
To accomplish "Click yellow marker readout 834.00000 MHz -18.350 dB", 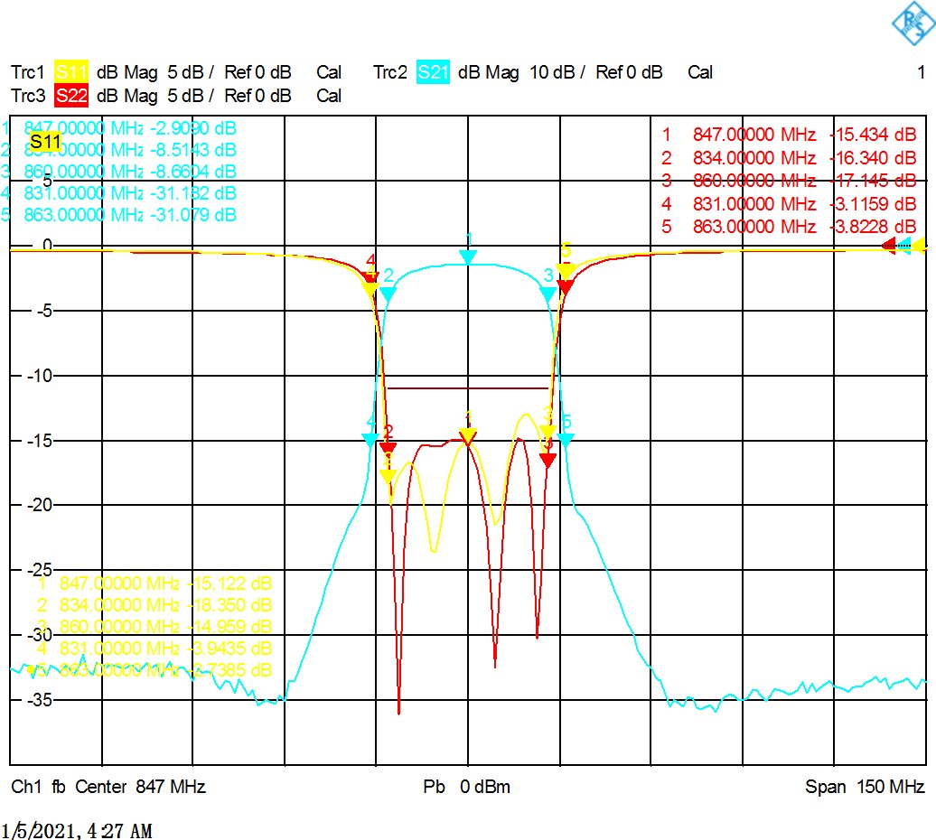I will pyautogui.click(x=154, y=605).
